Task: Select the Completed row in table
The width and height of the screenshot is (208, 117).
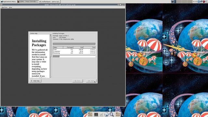Action: [74, 51]
